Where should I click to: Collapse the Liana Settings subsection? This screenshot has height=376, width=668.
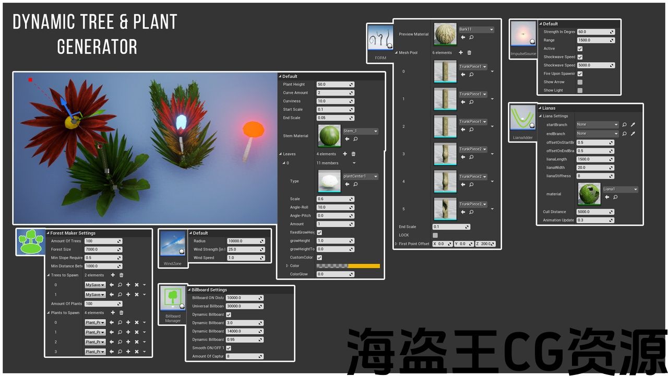tap(541, 116)
